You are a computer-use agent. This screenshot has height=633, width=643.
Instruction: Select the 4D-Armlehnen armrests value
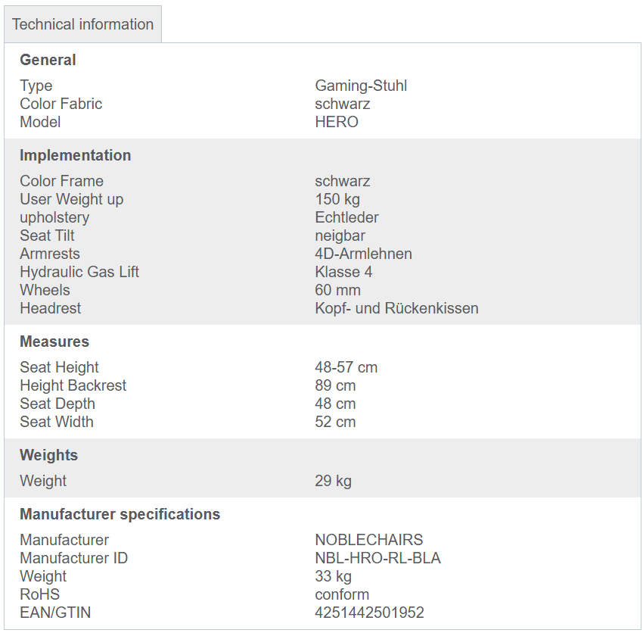(363, 254)
